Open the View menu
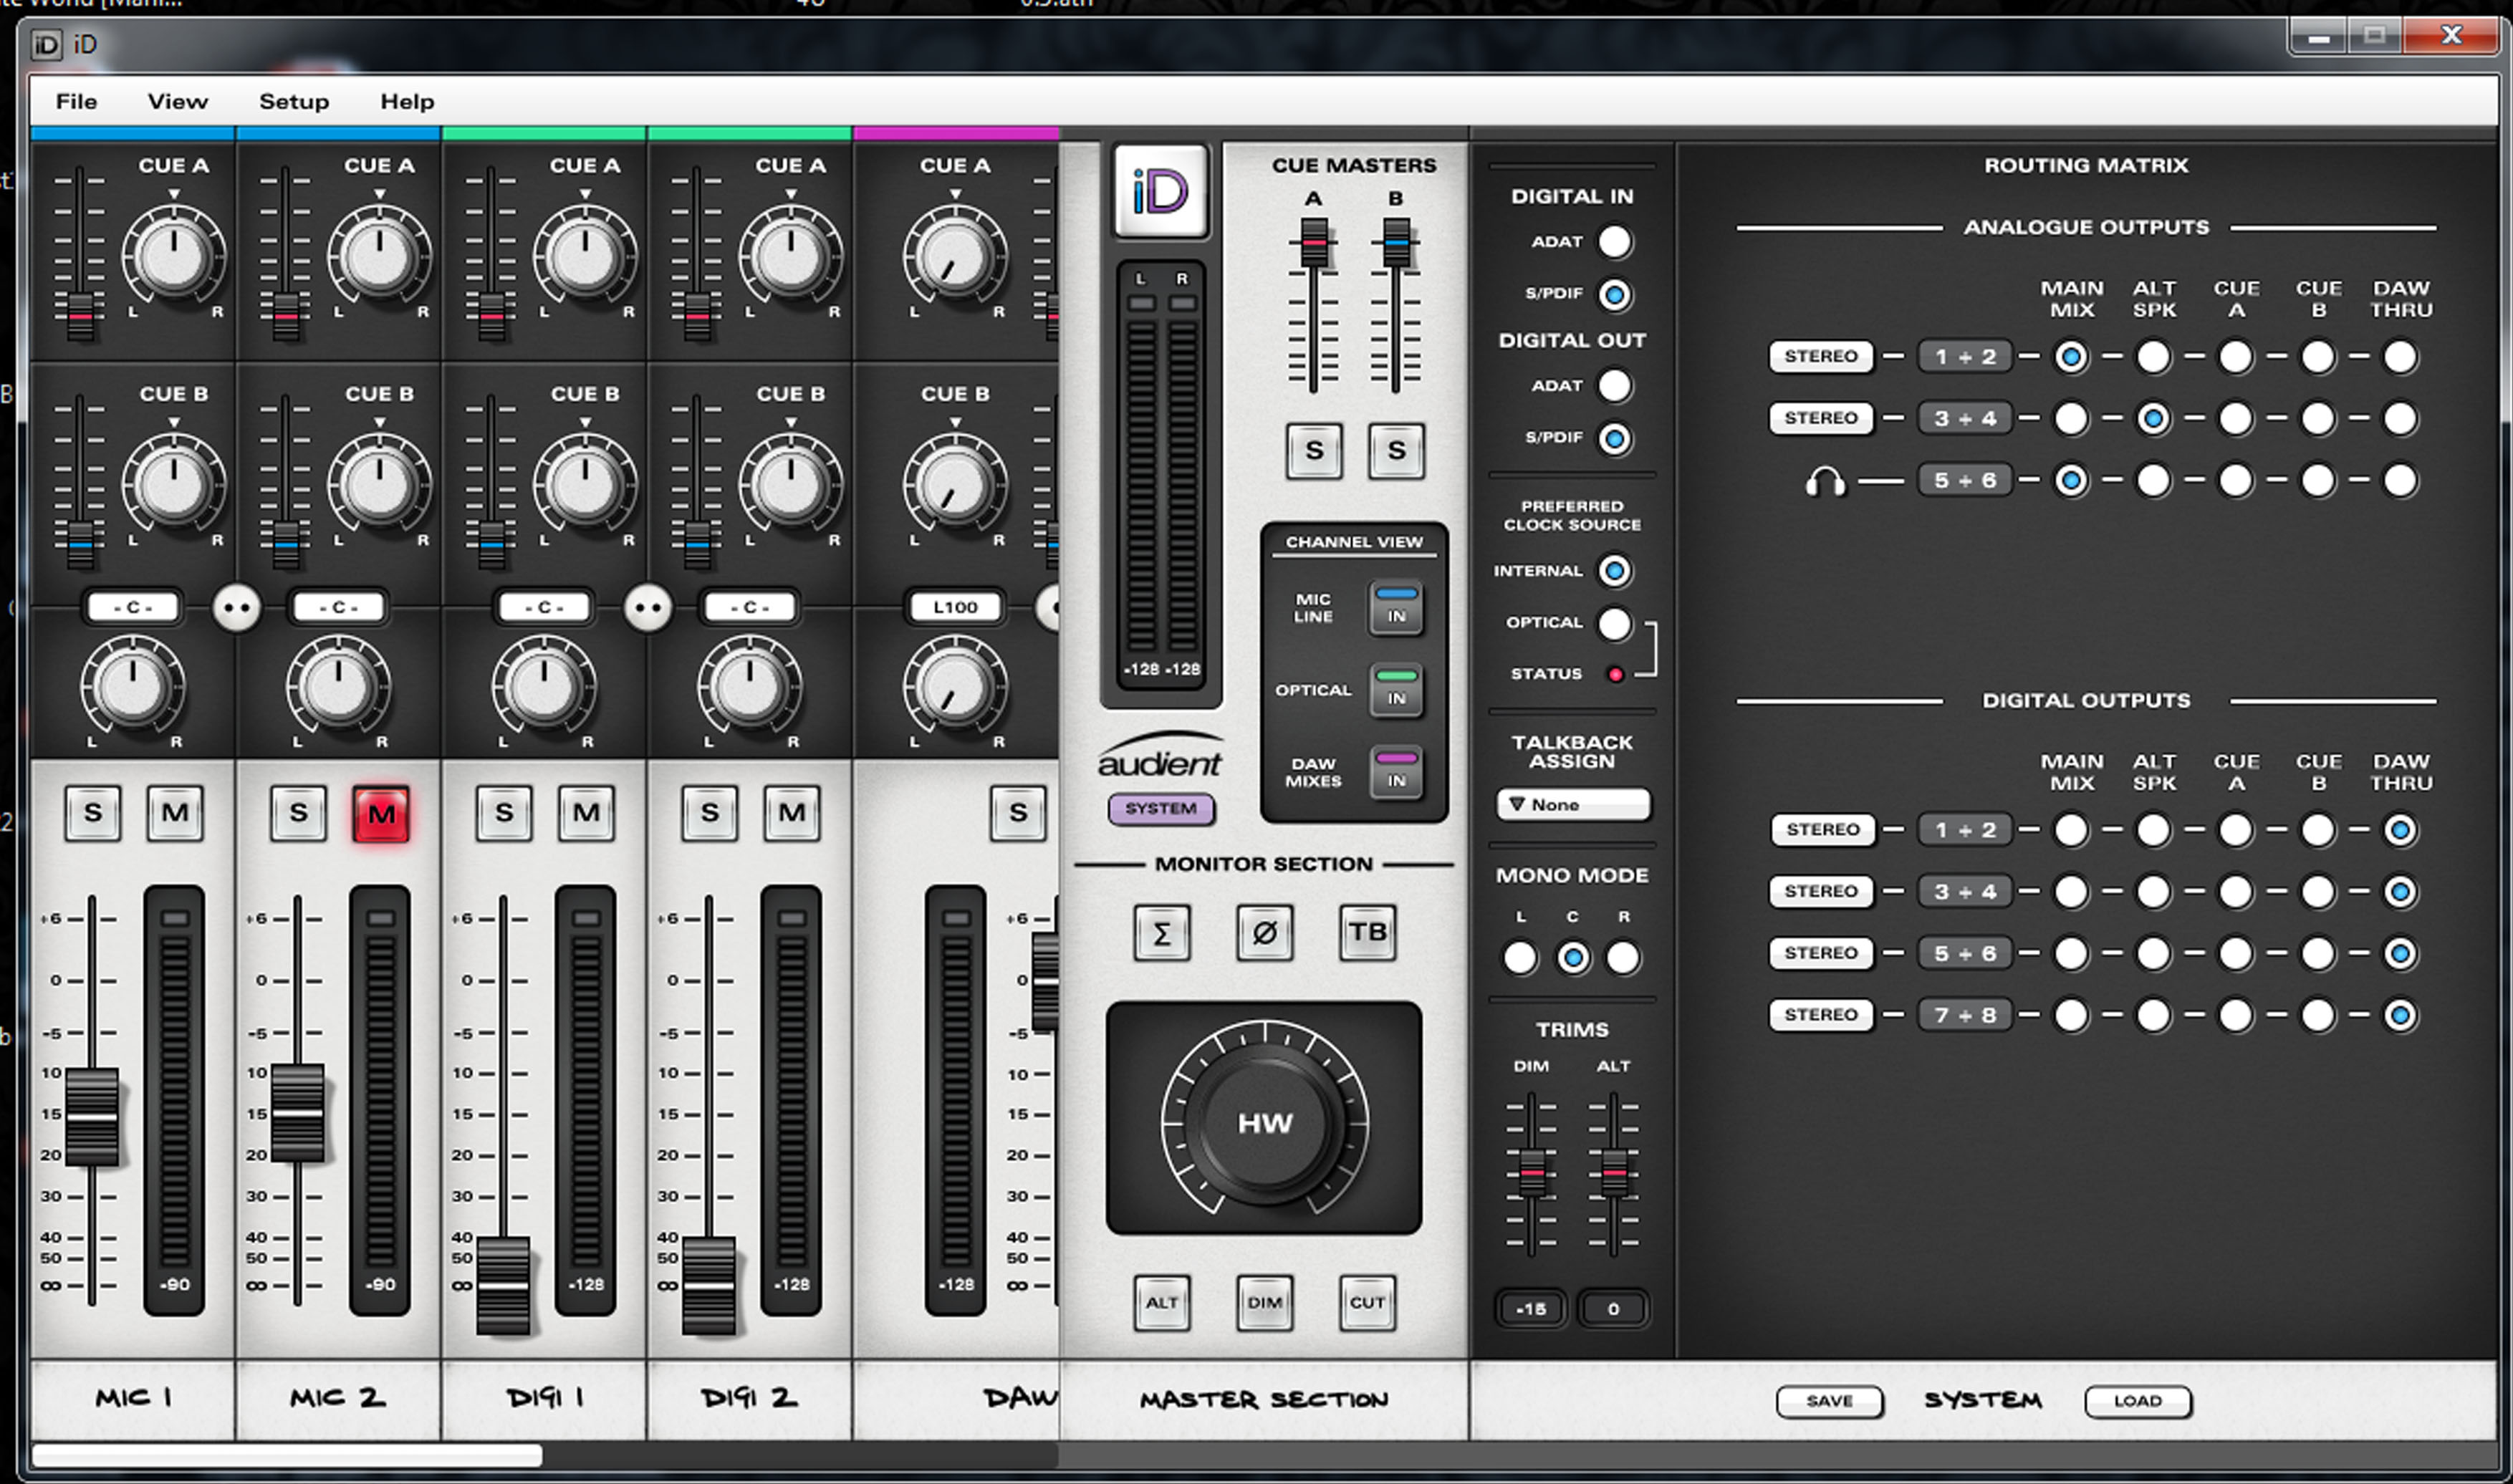The image size is (2513, 1484). [178, 102]
